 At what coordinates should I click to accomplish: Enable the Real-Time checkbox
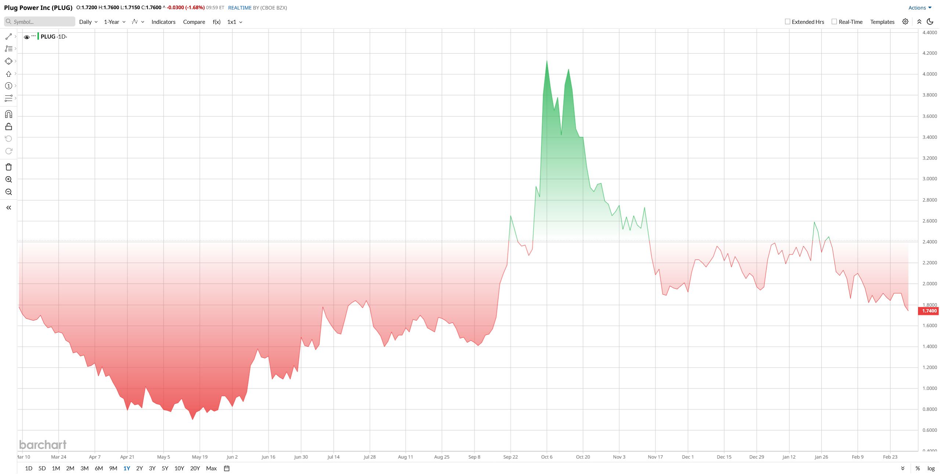(x=834, y=22)
